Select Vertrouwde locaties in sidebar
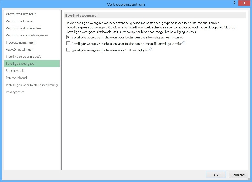Viewport: 252px width, 182px height. click(x=19, y=21)
